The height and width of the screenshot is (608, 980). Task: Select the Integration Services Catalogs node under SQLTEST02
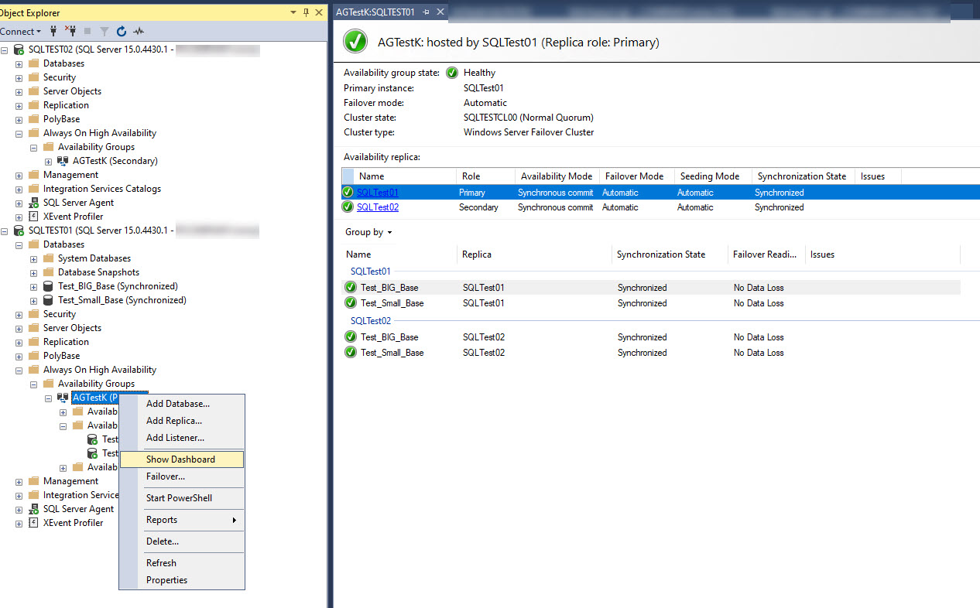(102, 189)
